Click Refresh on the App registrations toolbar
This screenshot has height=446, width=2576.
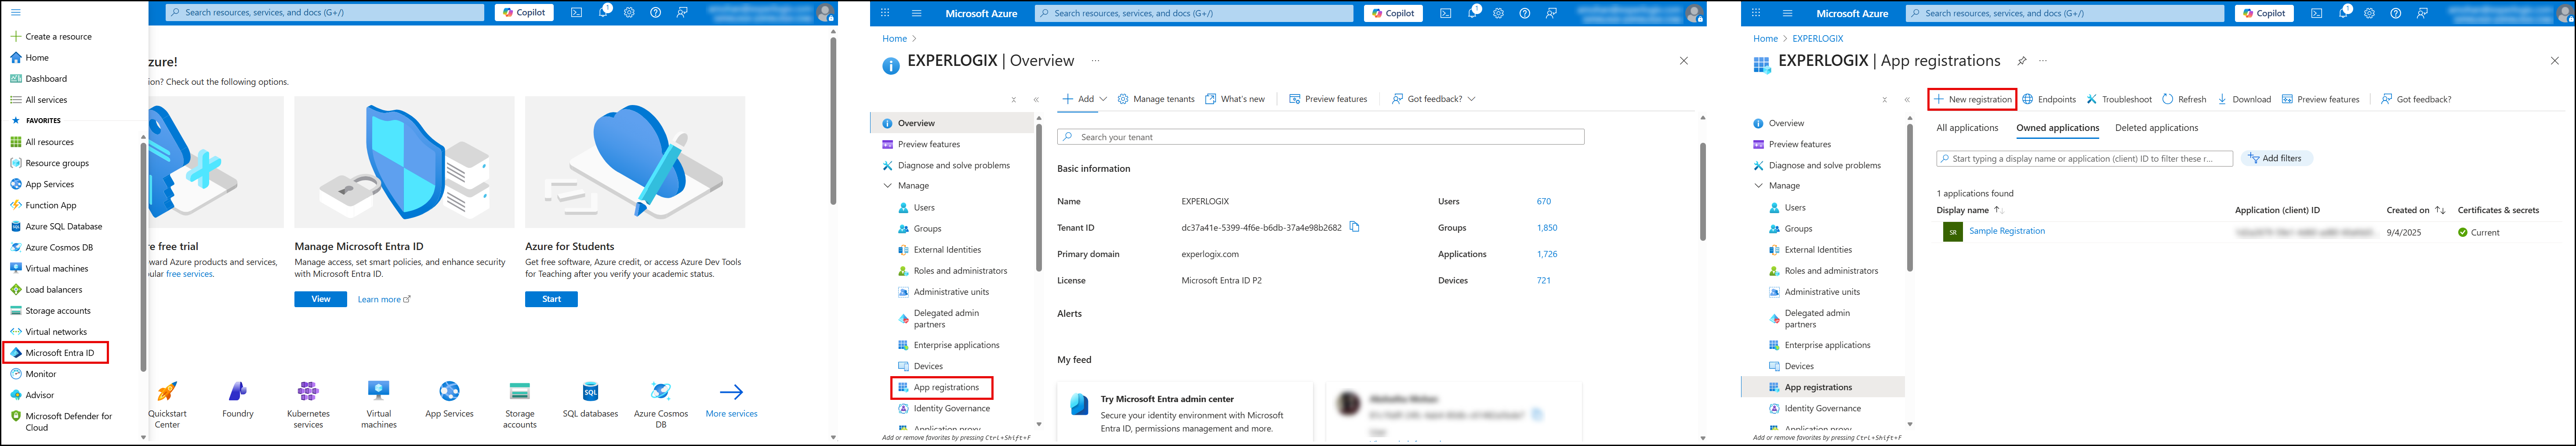[2184, 99]
